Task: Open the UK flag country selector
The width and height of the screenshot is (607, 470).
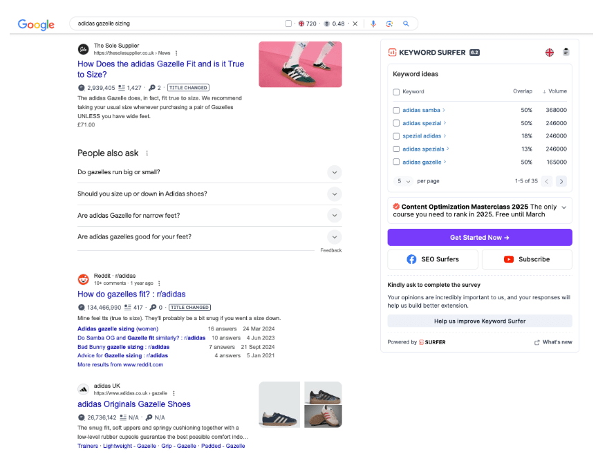Action: point(549,52)
